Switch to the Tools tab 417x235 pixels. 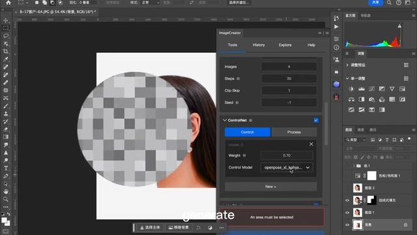(x=233, y=45)
